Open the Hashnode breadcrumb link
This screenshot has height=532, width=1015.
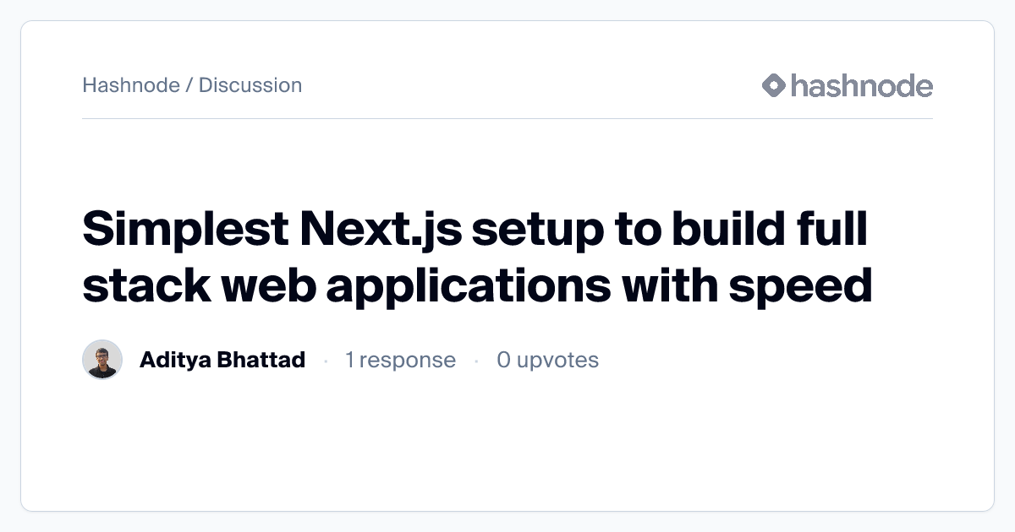tap(131, 85)
